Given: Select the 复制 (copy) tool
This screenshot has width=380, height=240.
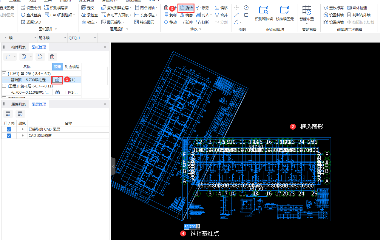Looking at the screenshot, I should (x=170, y=15).
